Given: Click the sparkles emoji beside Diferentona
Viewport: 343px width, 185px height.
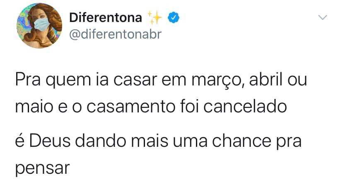Looking at the screenshot, I should tap(156, 17).
